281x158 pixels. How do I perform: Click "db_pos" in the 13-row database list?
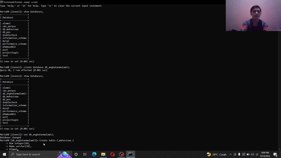[x=7, y=100]
